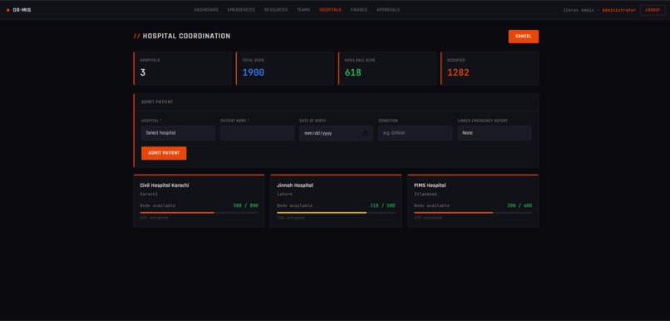Click Civil Hospital Karachi occupancy bar
This screenshot has height=321, width=670.
(200, 212)
